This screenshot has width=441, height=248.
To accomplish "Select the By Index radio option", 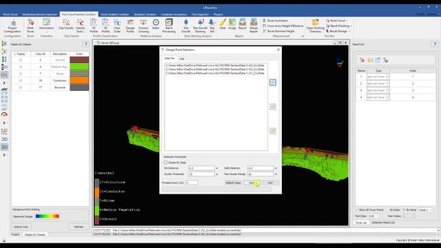I will click(388, 210).
